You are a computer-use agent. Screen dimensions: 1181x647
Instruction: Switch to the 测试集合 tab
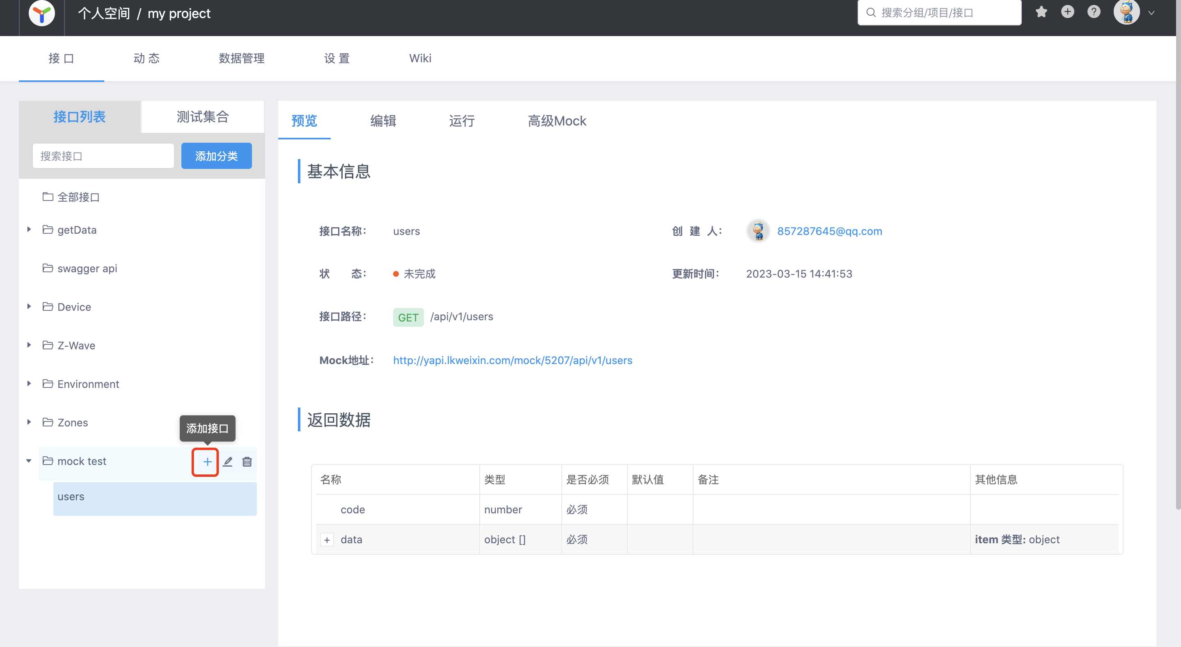pyautogui.click(x=202, y=117)
